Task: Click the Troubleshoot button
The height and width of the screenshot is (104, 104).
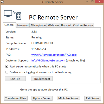Action: click(42, 79)
